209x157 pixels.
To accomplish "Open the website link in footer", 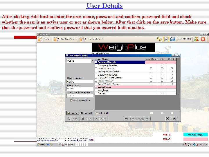I will (47, 140).
